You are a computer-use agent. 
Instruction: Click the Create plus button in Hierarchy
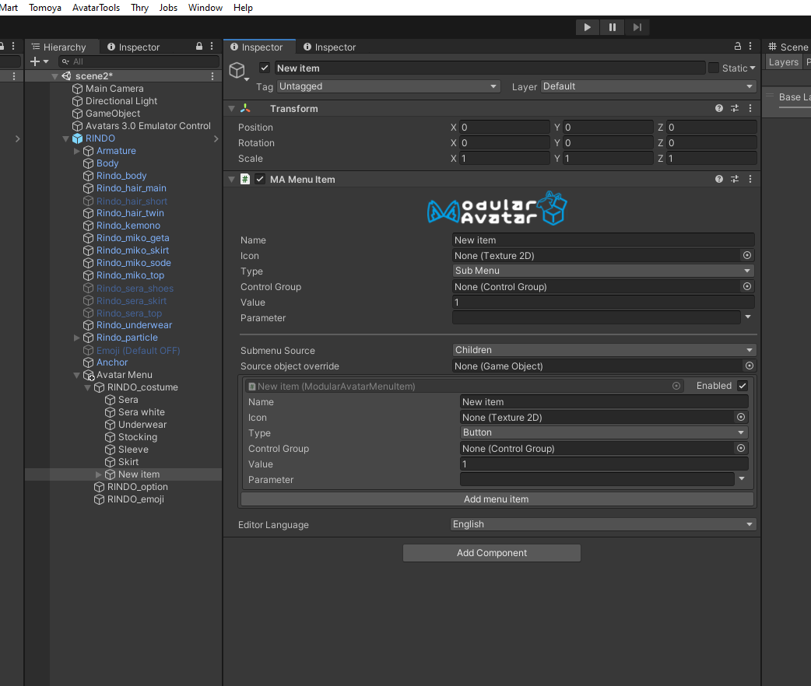tap(35, 61)
